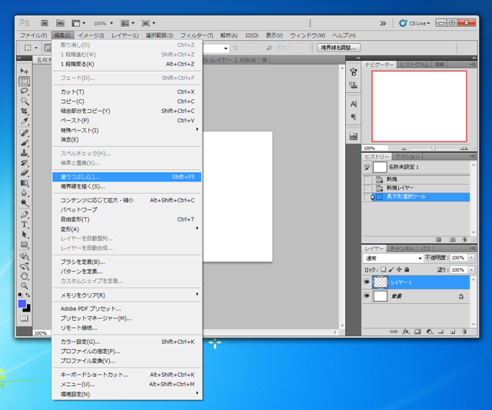Click the 新規レイヤー history state
Image resolution: width=492 pixels, height=410 pixels.
[x=403, y=188]
